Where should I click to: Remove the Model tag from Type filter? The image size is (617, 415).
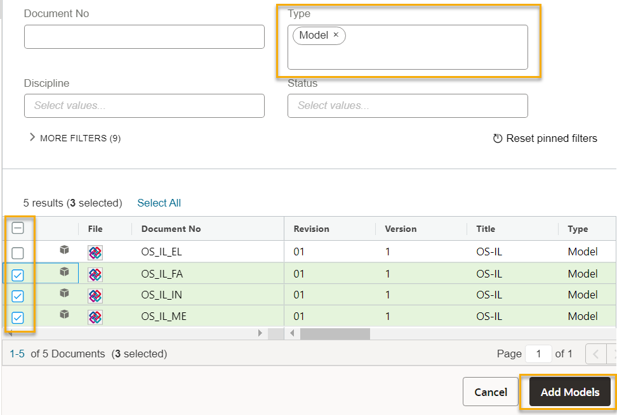336,35
